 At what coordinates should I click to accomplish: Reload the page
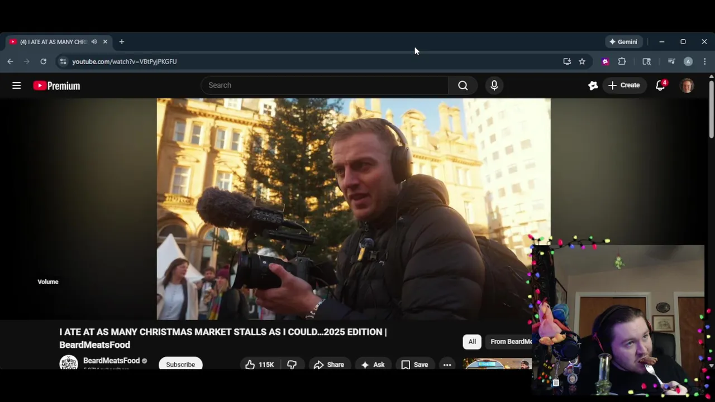pos(43,61)
